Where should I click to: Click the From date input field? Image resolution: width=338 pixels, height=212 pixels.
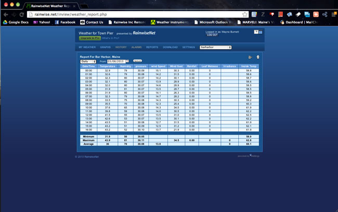point(115,61)
